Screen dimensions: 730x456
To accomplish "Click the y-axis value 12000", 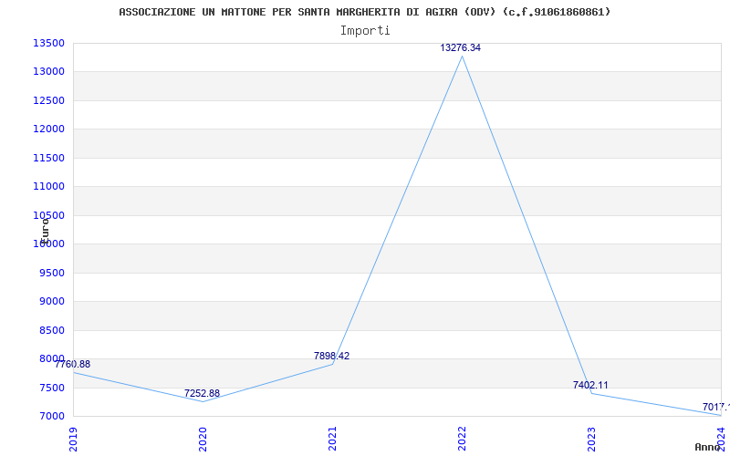I will coord(48,129).
